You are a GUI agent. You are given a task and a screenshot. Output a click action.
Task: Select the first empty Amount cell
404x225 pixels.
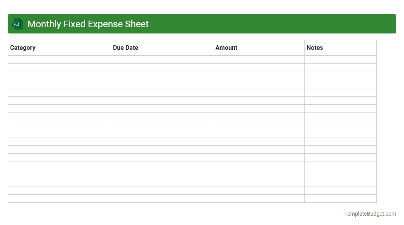pos(258,59)
